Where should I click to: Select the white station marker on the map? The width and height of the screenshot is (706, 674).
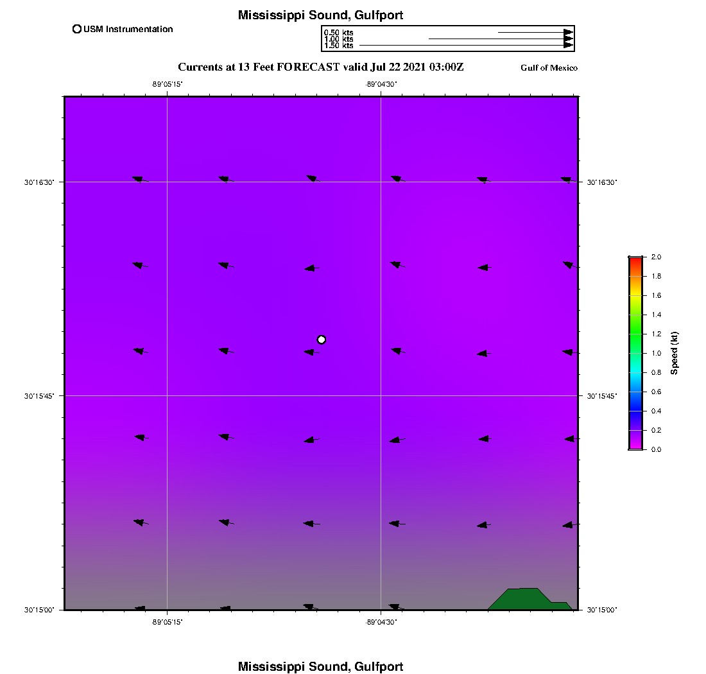322,340
